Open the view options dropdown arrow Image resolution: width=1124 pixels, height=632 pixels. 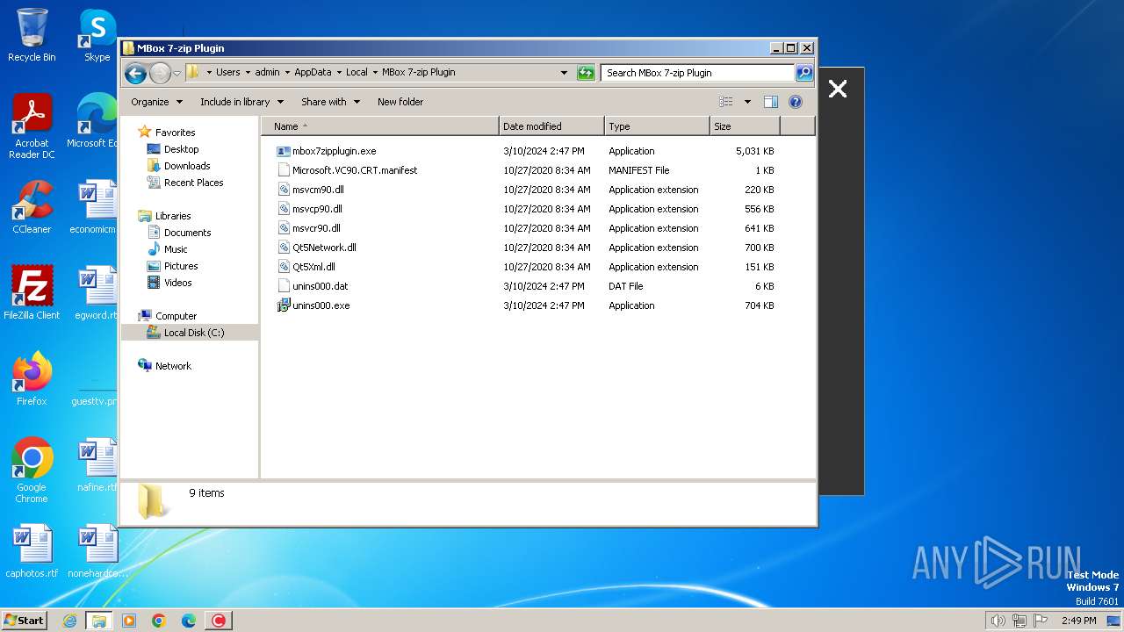point(747,102)
